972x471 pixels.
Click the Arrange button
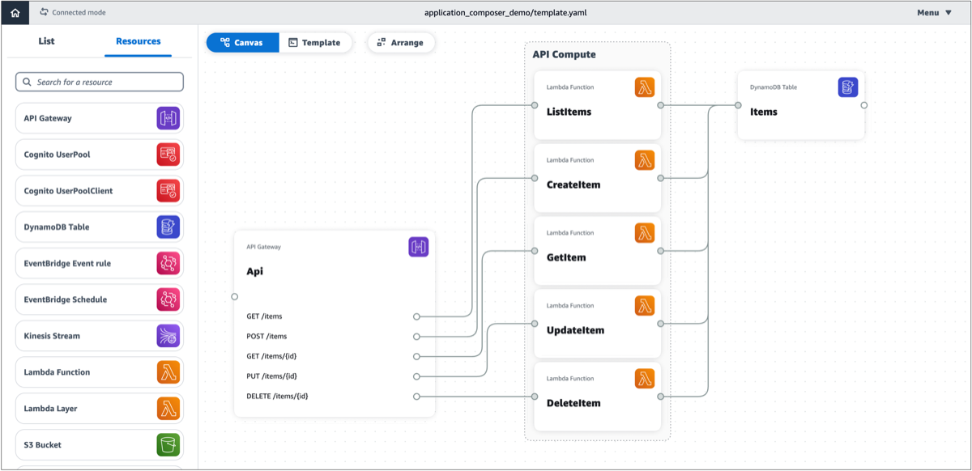coord(401,42)
